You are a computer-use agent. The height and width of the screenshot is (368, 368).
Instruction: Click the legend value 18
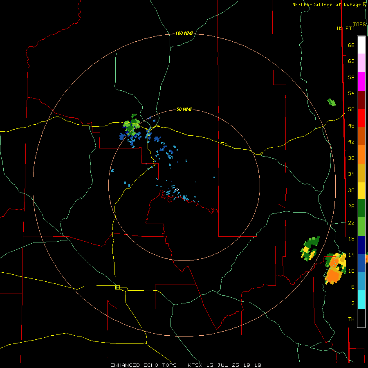351,239
